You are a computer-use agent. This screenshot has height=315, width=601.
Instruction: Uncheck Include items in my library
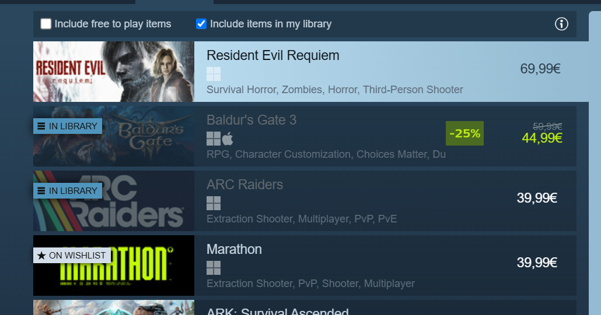(x=201, y=24)
